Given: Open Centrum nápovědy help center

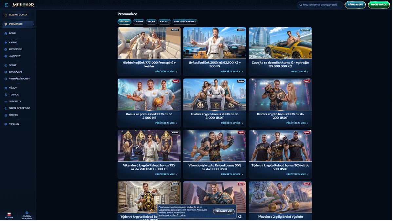Looking at the screenshot, I should point(26,215).
